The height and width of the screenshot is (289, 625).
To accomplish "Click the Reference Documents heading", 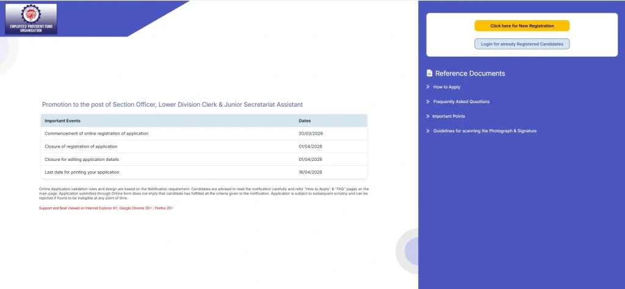I will [470, 73].
